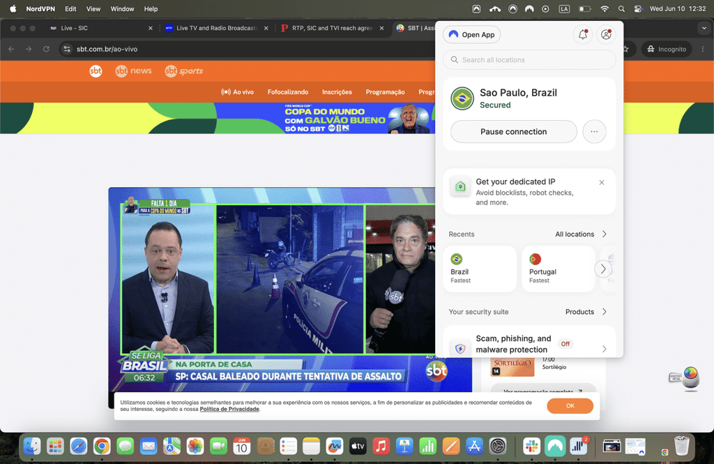Open the NordVPN account profile icon
The width and height of the screenshot is (714, 464).
606,35
